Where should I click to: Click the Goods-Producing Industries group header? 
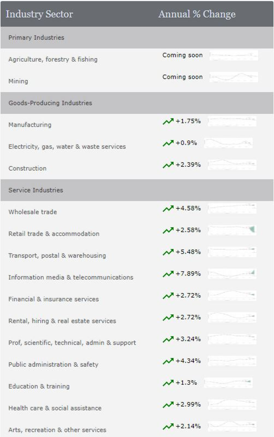point(137,103)
